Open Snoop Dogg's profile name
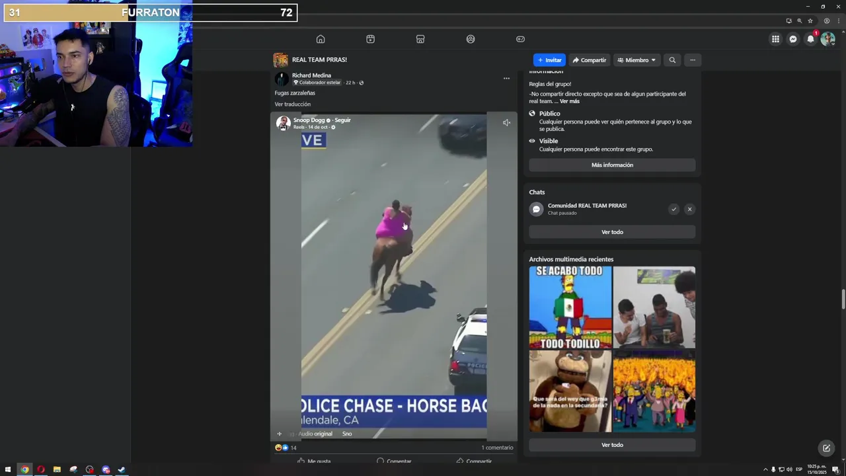Screen dimensions: 846x476 [309, 120]
